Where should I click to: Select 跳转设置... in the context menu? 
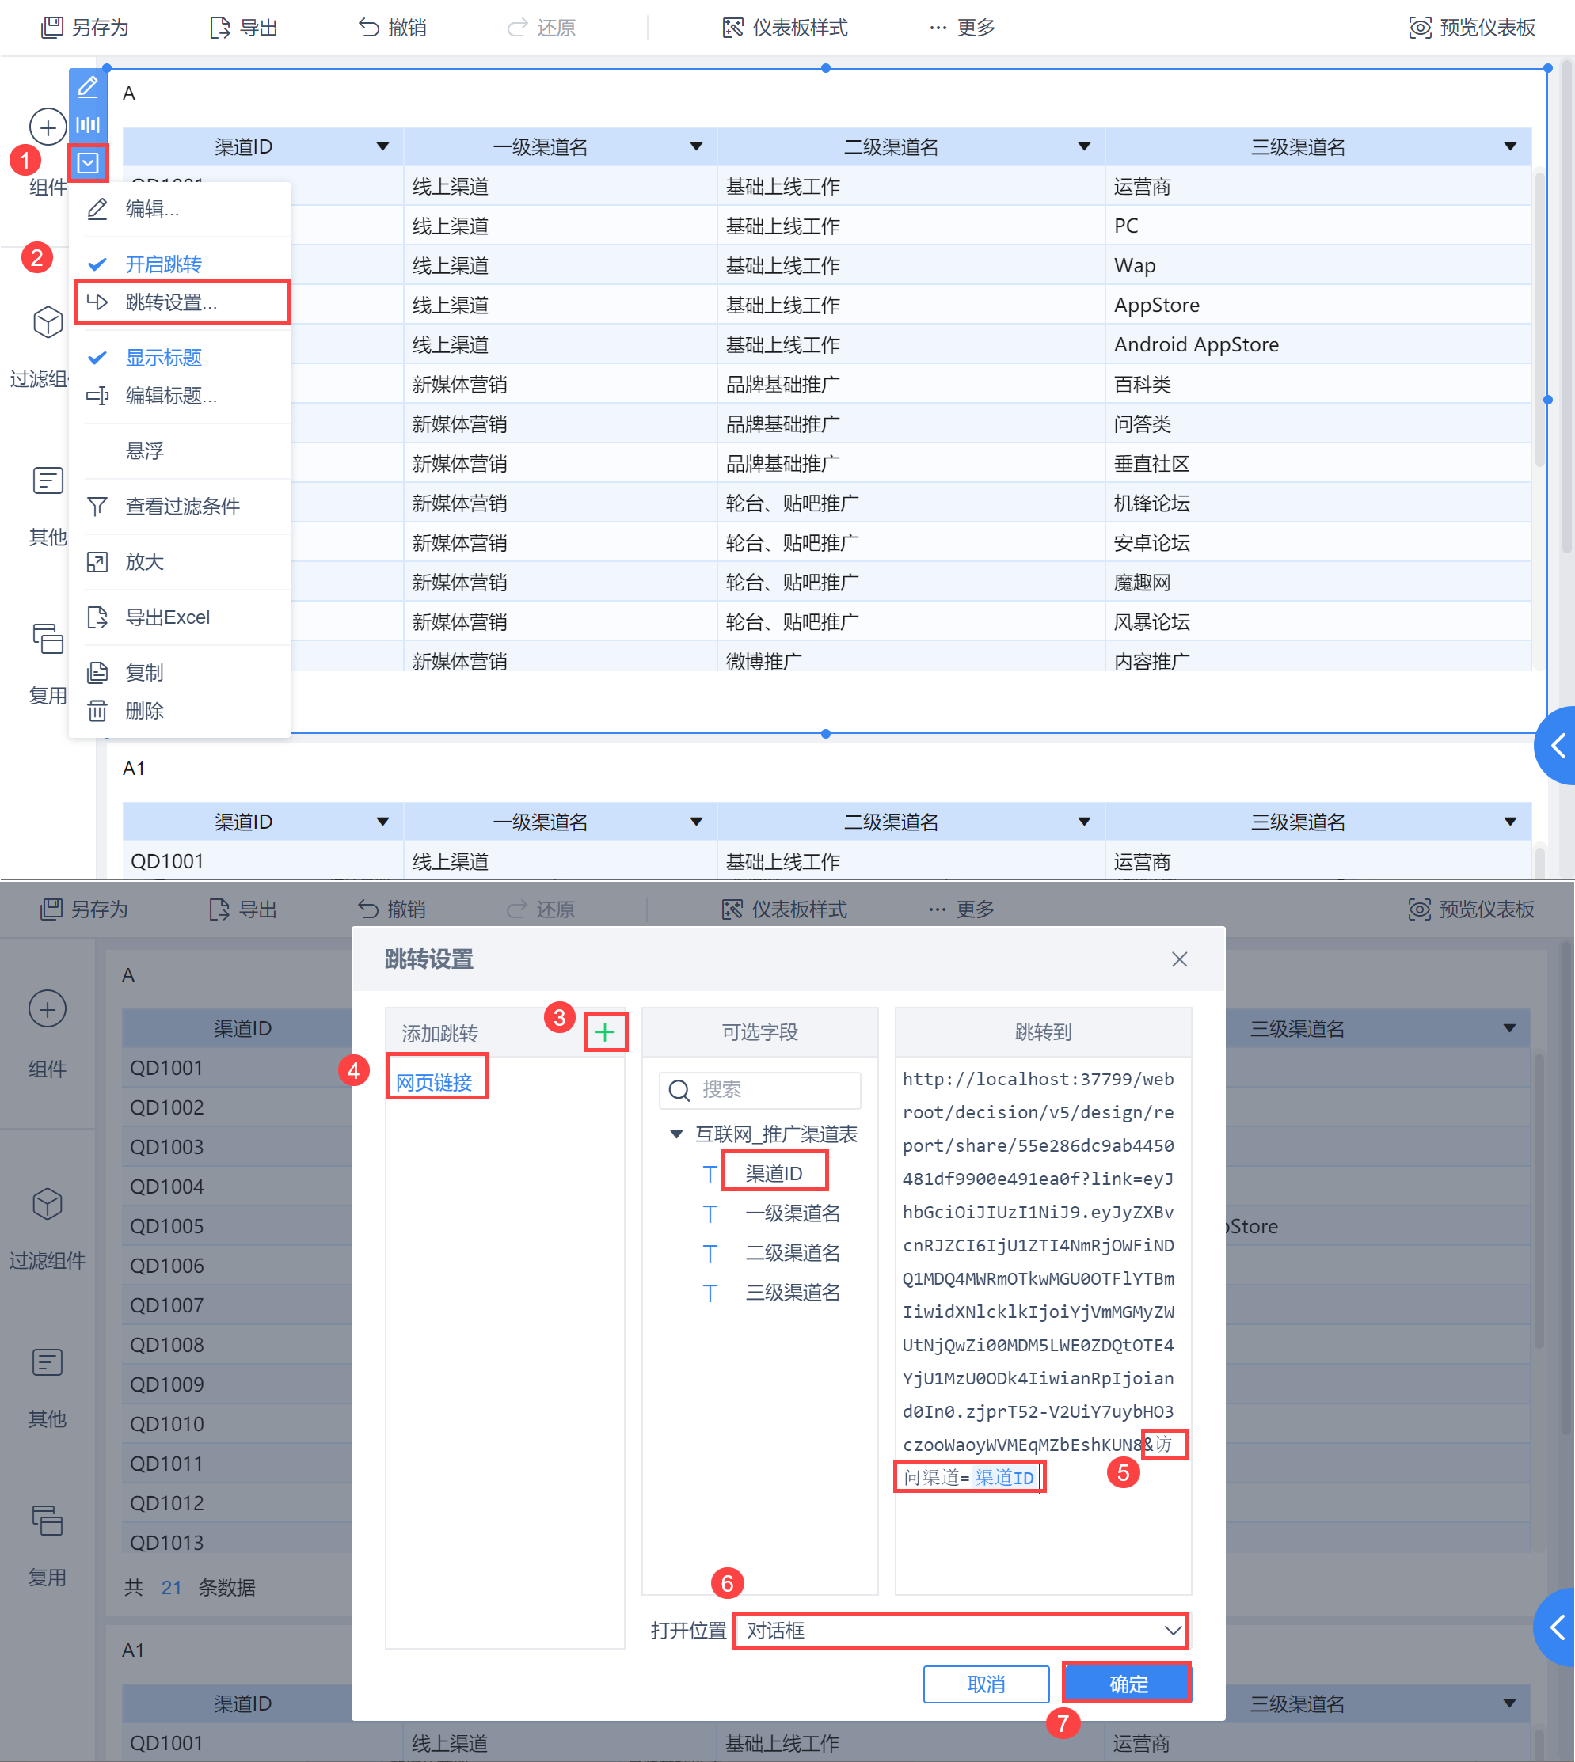click(171, 302)
